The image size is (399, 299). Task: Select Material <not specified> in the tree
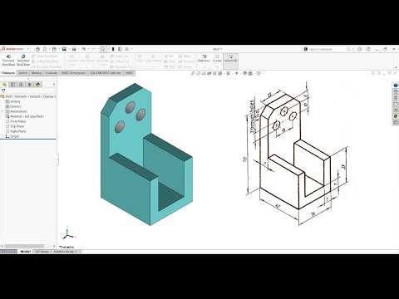click(x=25, y=116)
